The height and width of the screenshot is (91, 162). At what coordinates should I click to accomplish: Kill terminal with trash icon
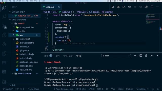tap(146, 56)
